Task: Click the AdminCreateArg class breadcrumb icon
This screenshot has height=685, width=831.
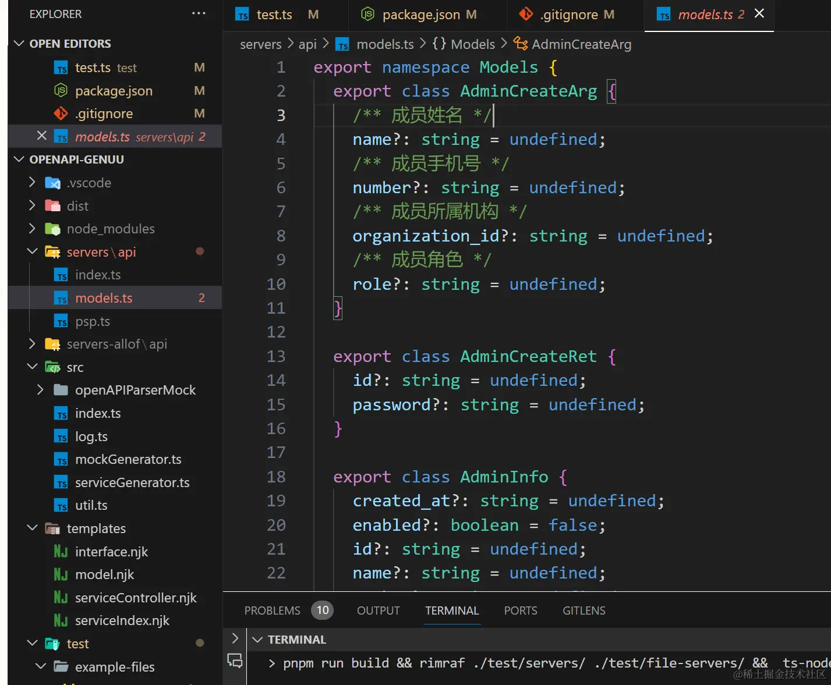Action: 520,44
